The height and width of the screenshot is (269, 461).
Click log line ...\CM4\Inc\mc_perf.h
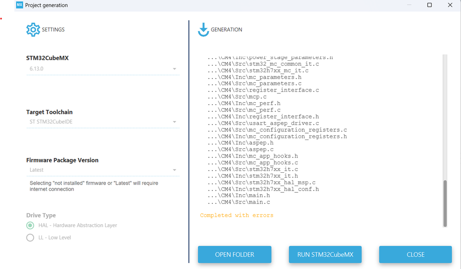244,104
